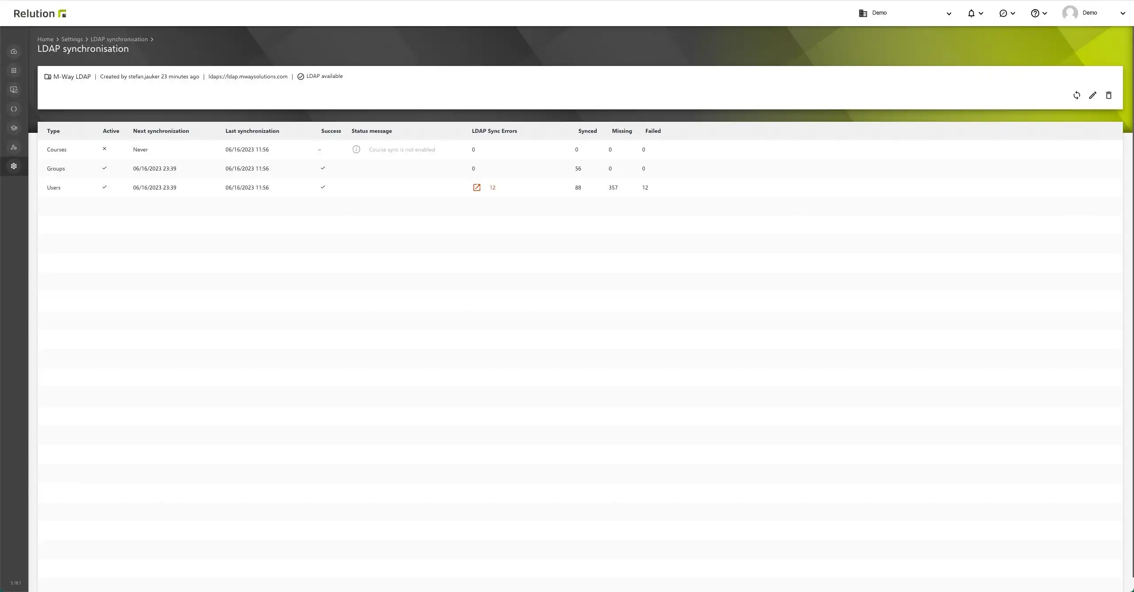Sort by Last synchronization column header
This screenshot has height=592, width=1134.
click(252, 131)
